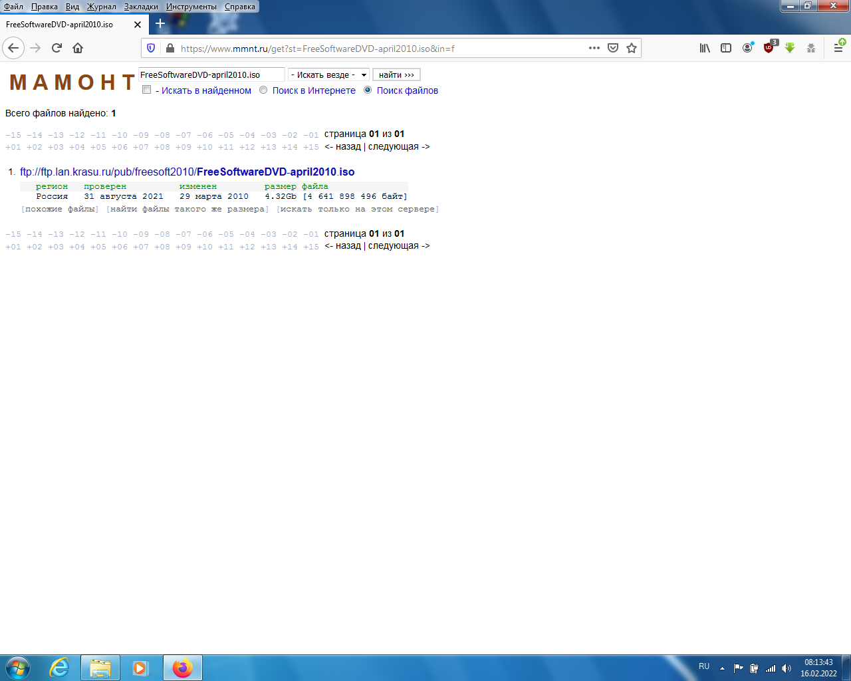Launch Internet Explorer from taskbar
The image size is (851, 681).
(59, 668)
